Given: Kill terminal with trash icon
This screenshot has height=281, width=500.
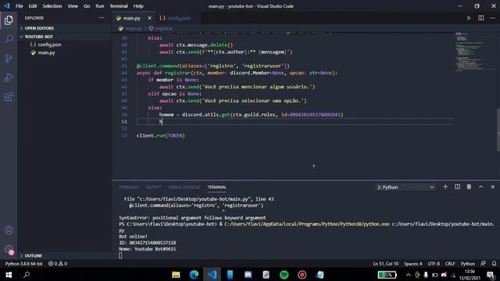Looking at the screenshot, I should pyautogui.click(x=469, y=187).
